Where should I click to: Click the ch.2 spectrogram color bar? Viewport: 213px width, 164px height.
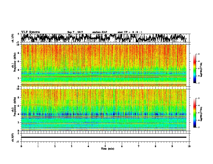[194, 113]
